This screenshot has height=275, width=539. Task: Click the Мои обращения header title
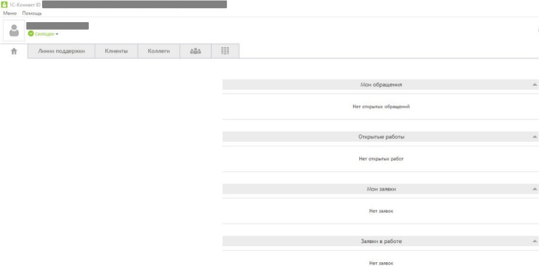coord(381,85)
